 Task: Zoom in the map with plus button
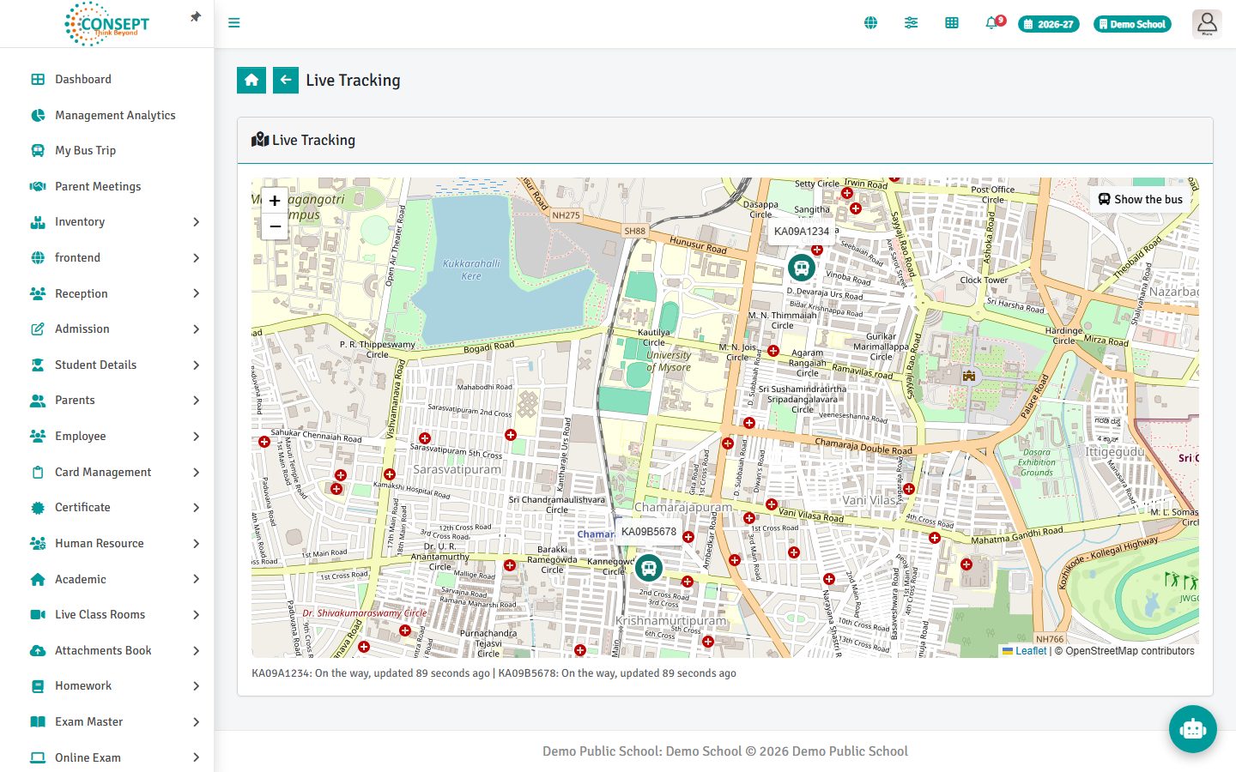(275, 201)
